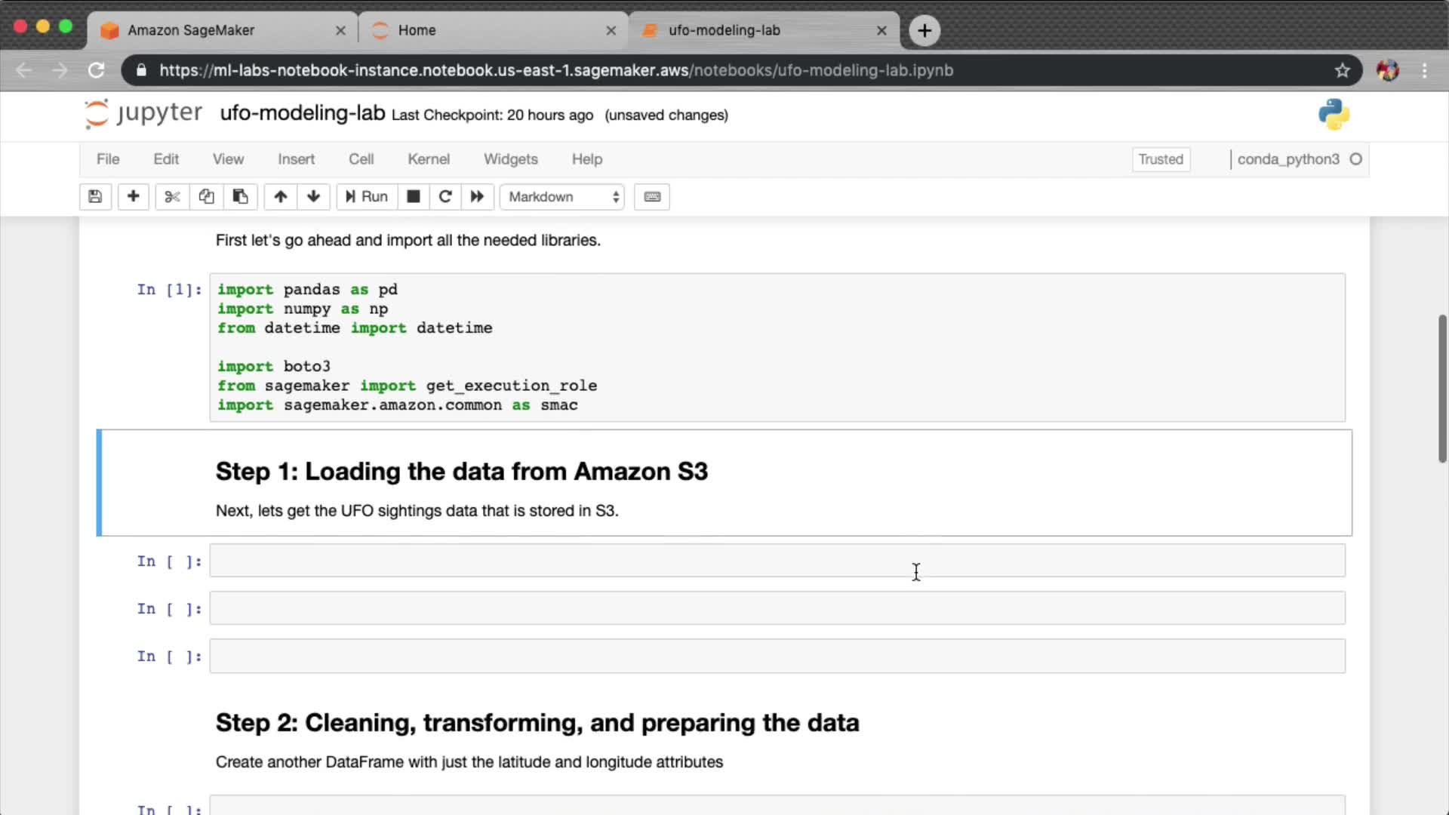Click the save and checkpoint icon
1449x815 pixels.
[x=95, y=197]
